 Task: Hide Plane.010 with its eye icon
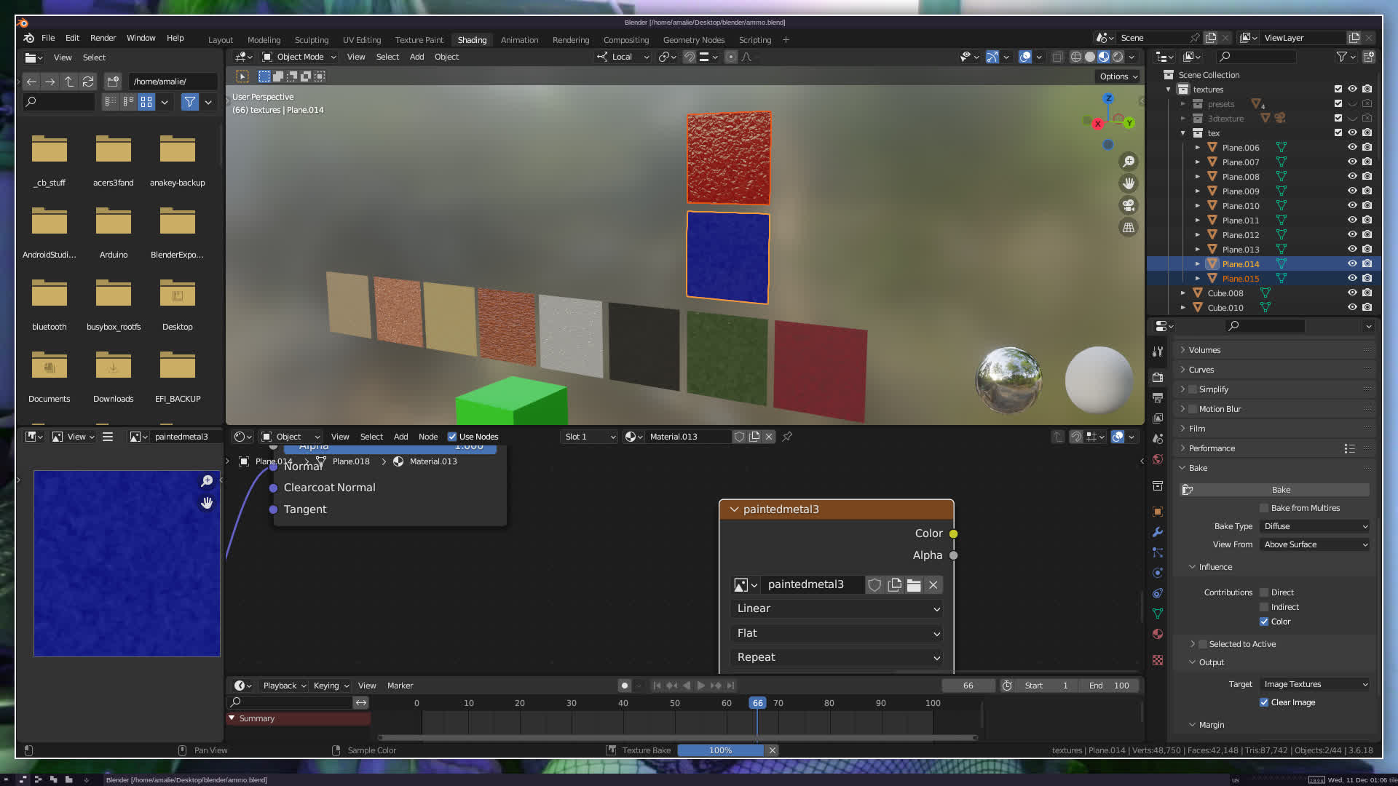(x=1352, y=206)
